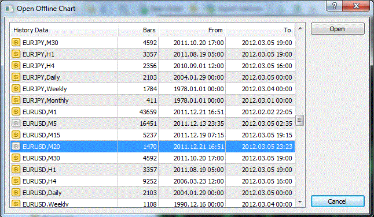Click the coin icon beside EURUSD,Daily
This screenshot has width=374, height=217.
pyautogui.click(x=16, y=193)
